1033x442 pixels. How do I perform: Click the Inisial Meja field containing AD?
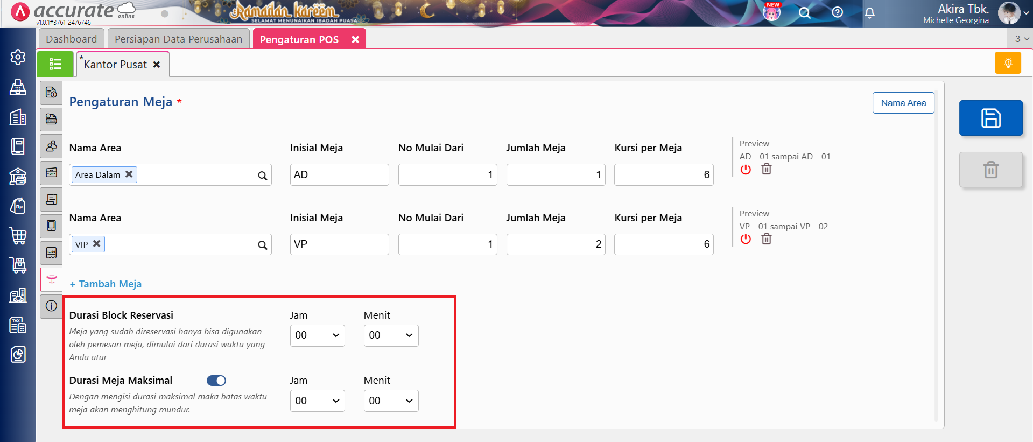tap(339, 175)
